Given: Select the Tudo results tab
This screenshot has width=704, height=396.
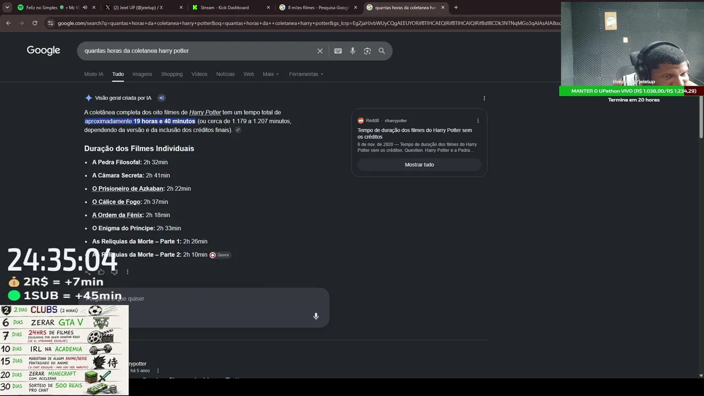Looking at the screenshot, I should point(118,74).
